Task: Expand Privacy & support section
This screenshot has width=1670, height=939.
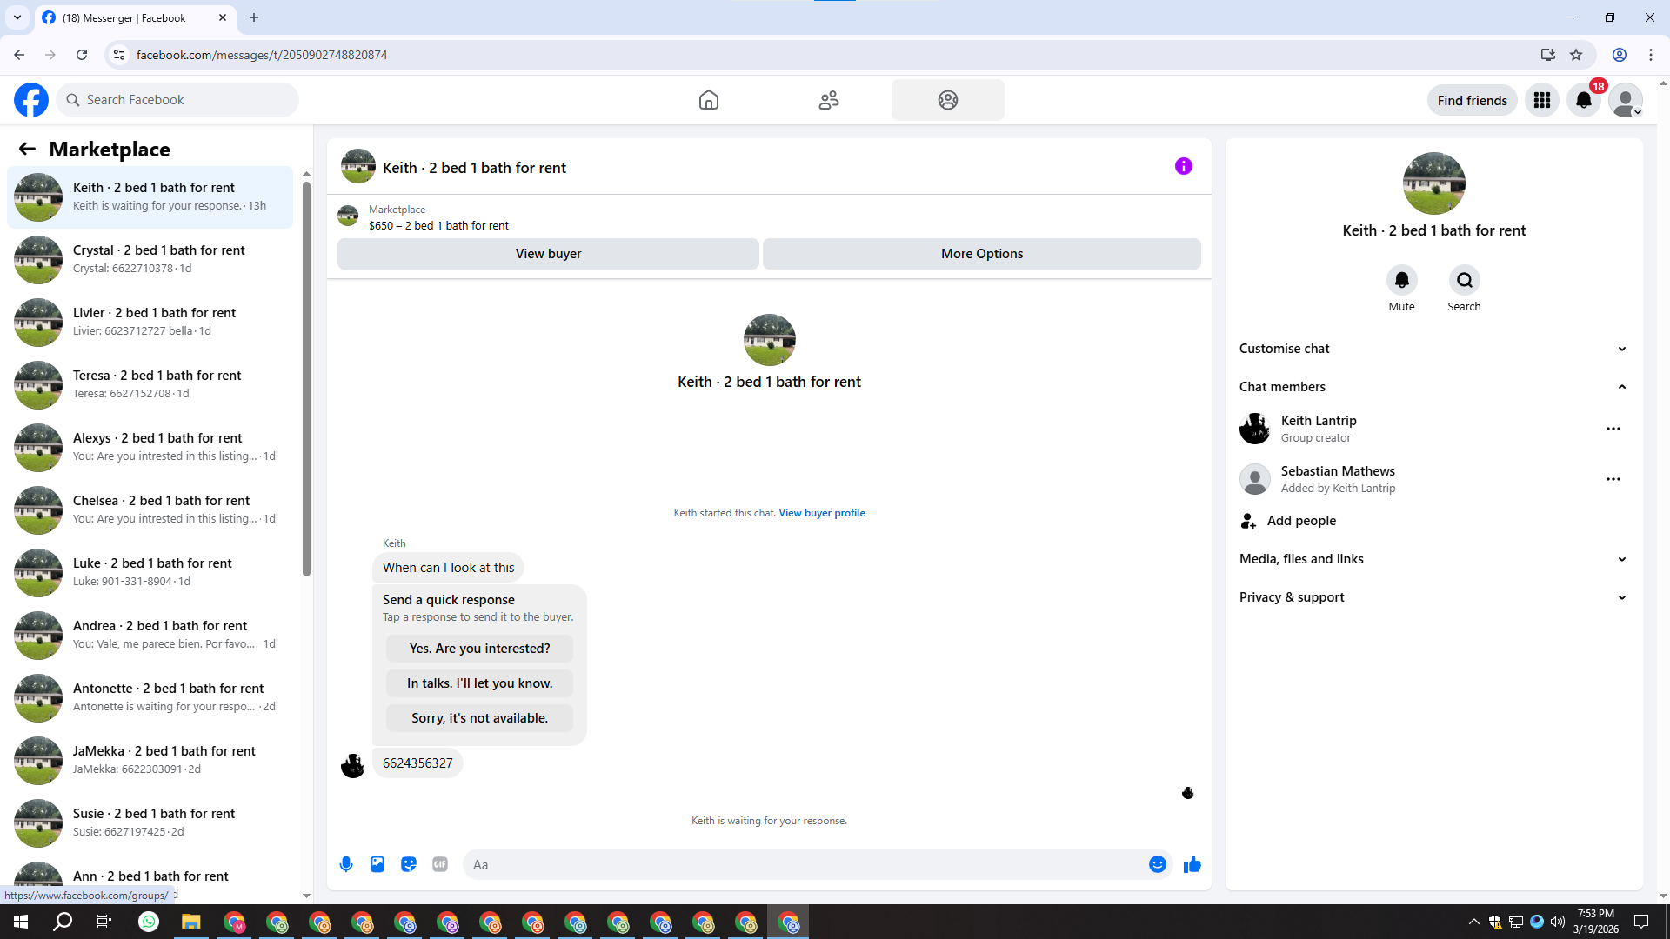Action: tap(1433, 597)
